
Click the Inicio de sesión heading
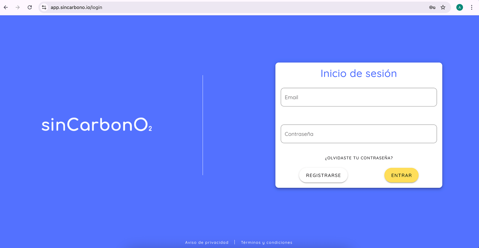point(359,74)
